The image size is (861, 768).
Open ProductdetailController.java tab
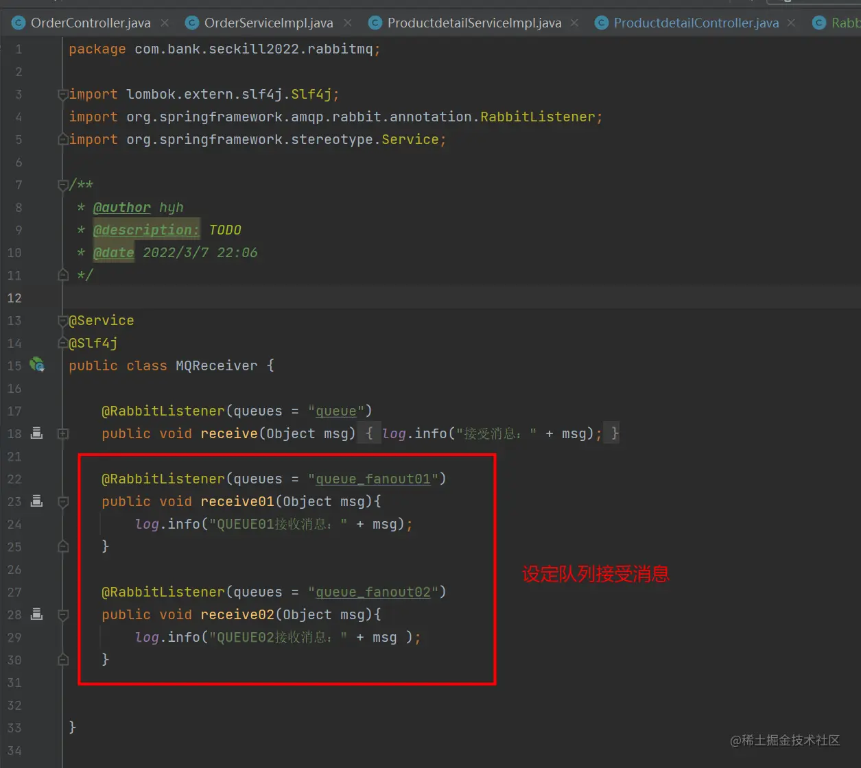pyautogui.click(x=696, y=23)
